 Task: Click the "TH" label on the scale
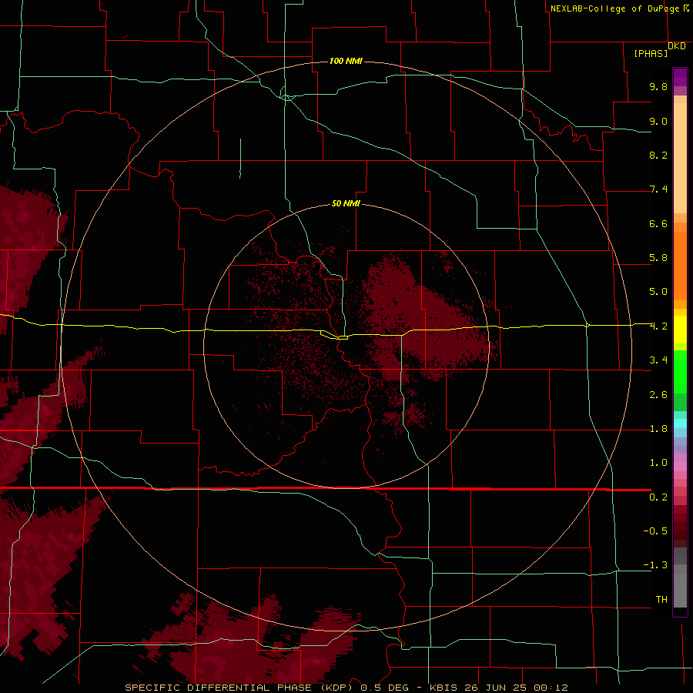click(x=661, y=600)
